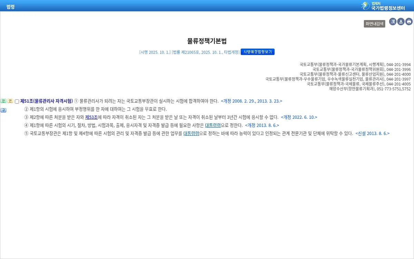414x259 pixels.
Task: Open 화면내검색 in-page search
Action: [374, 24]
